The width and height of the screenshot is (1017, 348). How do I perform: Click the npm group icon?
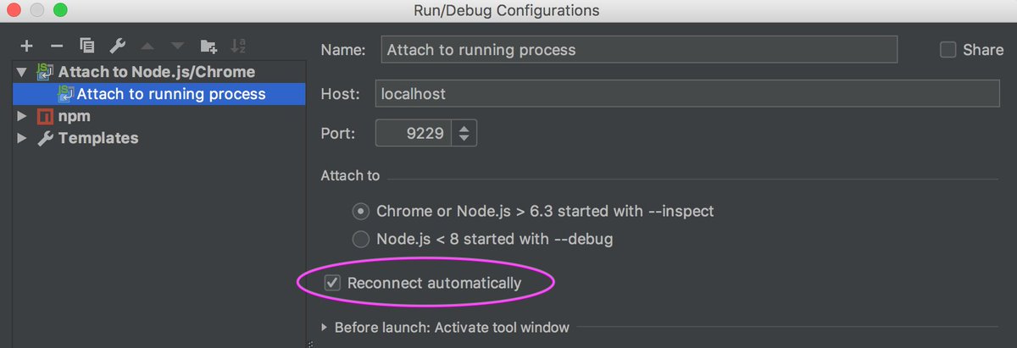tap(44, 116)
